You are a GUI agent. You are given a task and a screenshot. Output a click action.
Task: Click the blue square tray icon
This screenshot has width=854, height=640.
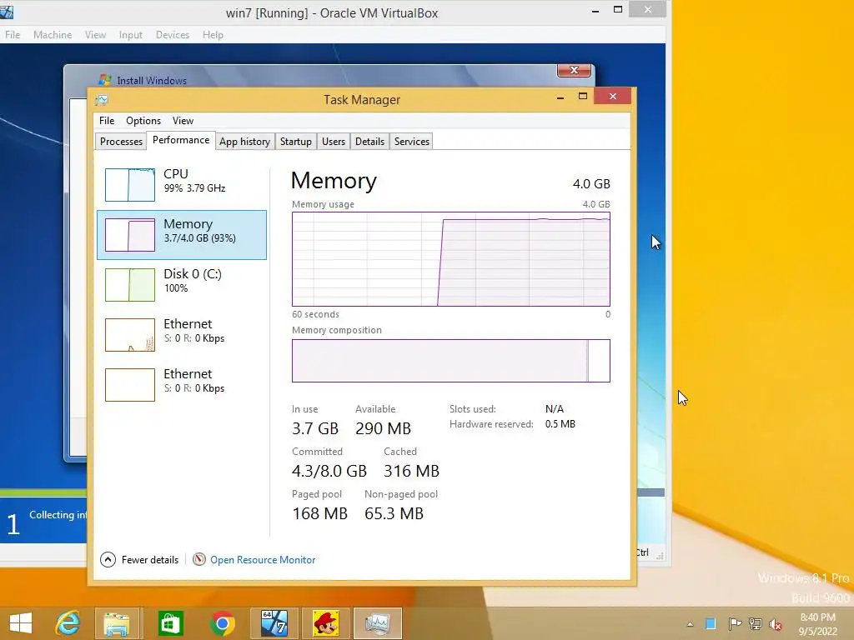click(x=711, y=623)
